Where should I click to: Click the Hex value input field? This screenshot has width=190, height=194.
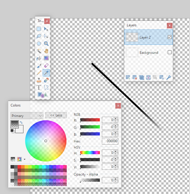point(110,141)
